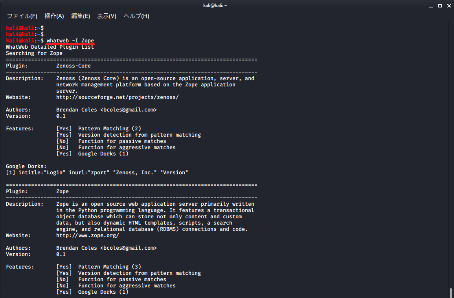The image size is (454, 298).
Task: Click the sourceforge.net zenoss URL
Action: 118,97
